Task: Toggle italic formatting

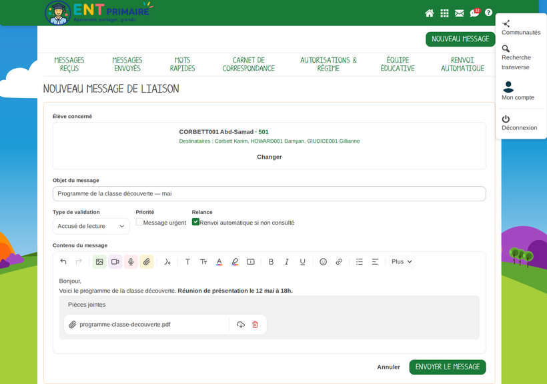Action: pos(287,261)
